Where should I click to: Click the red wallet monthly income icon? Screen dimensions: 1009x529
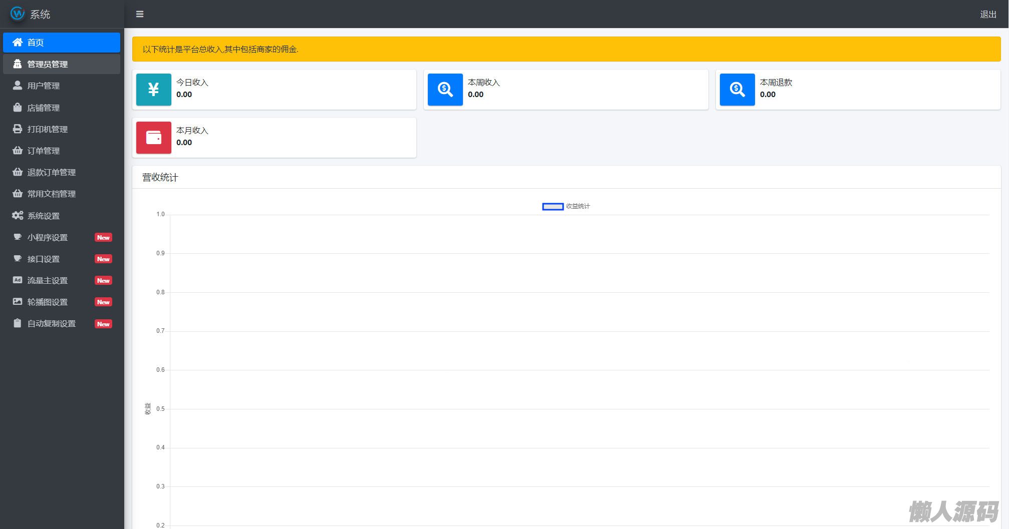[153, 138]
